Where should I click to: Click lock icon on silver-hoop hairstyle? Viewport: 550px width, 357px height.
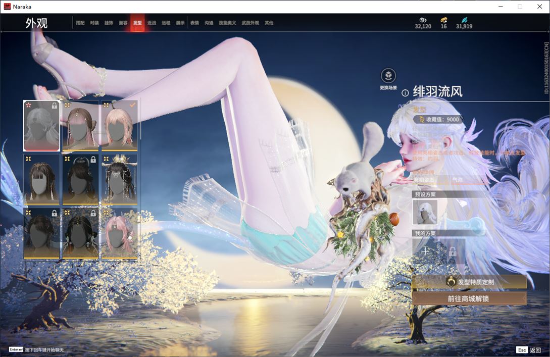tap(93, 160)
